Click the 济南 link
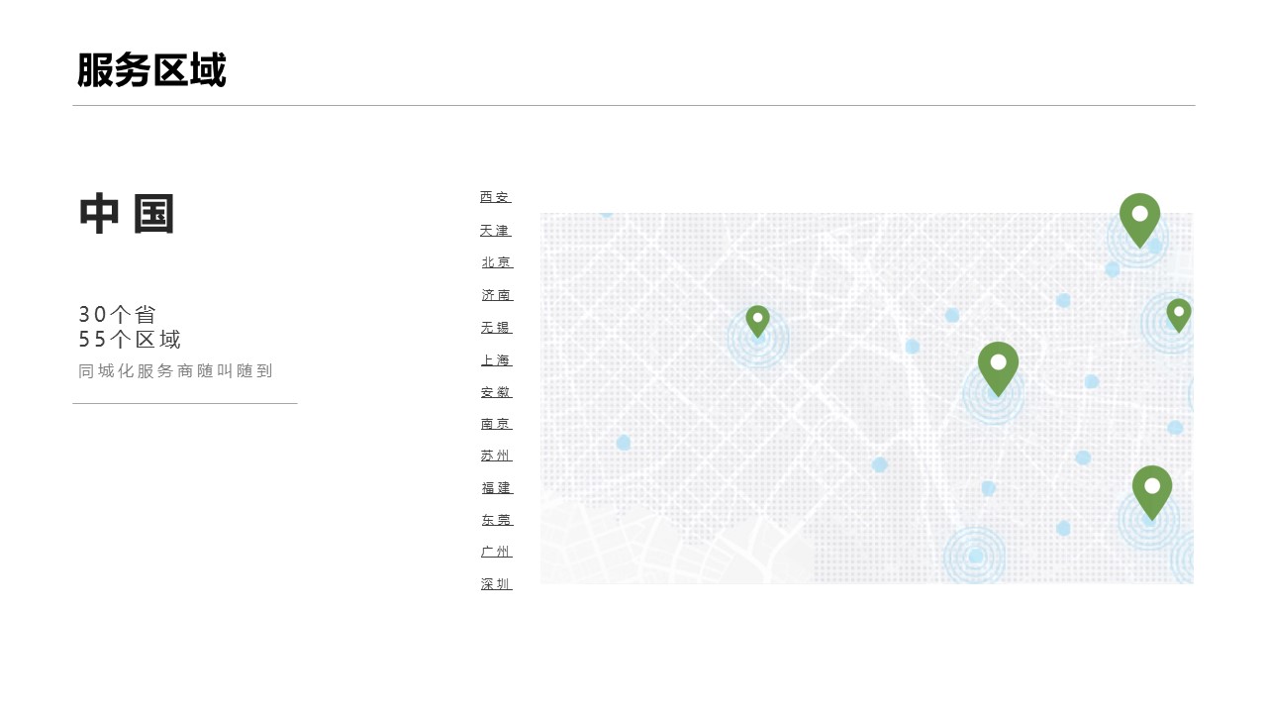The image size is (1267, 713). coord(497,295)
